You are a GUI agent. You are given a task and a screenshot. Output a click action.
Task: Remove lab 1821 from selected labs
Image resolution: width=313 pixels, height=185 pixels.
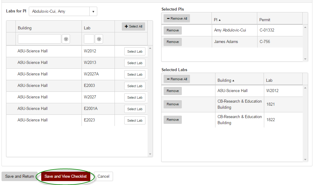[173, 104]
